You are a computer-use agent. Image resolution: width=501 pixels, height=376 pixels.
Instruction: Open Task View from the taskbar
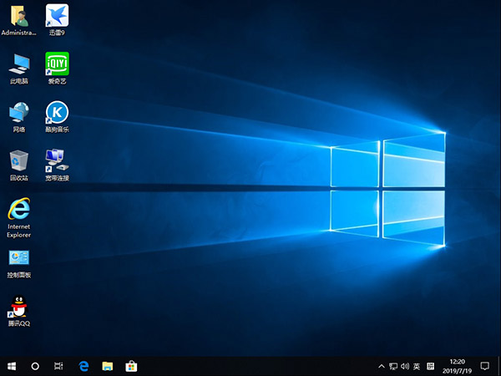tap(58, 366)
